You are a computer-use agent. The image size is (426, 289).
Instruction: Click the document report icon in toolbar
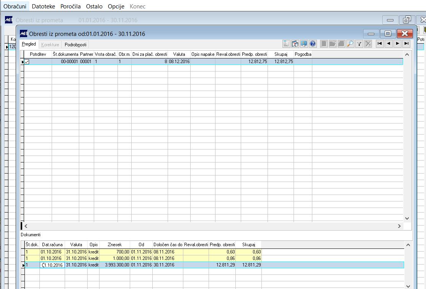click(x=286, y=44)
